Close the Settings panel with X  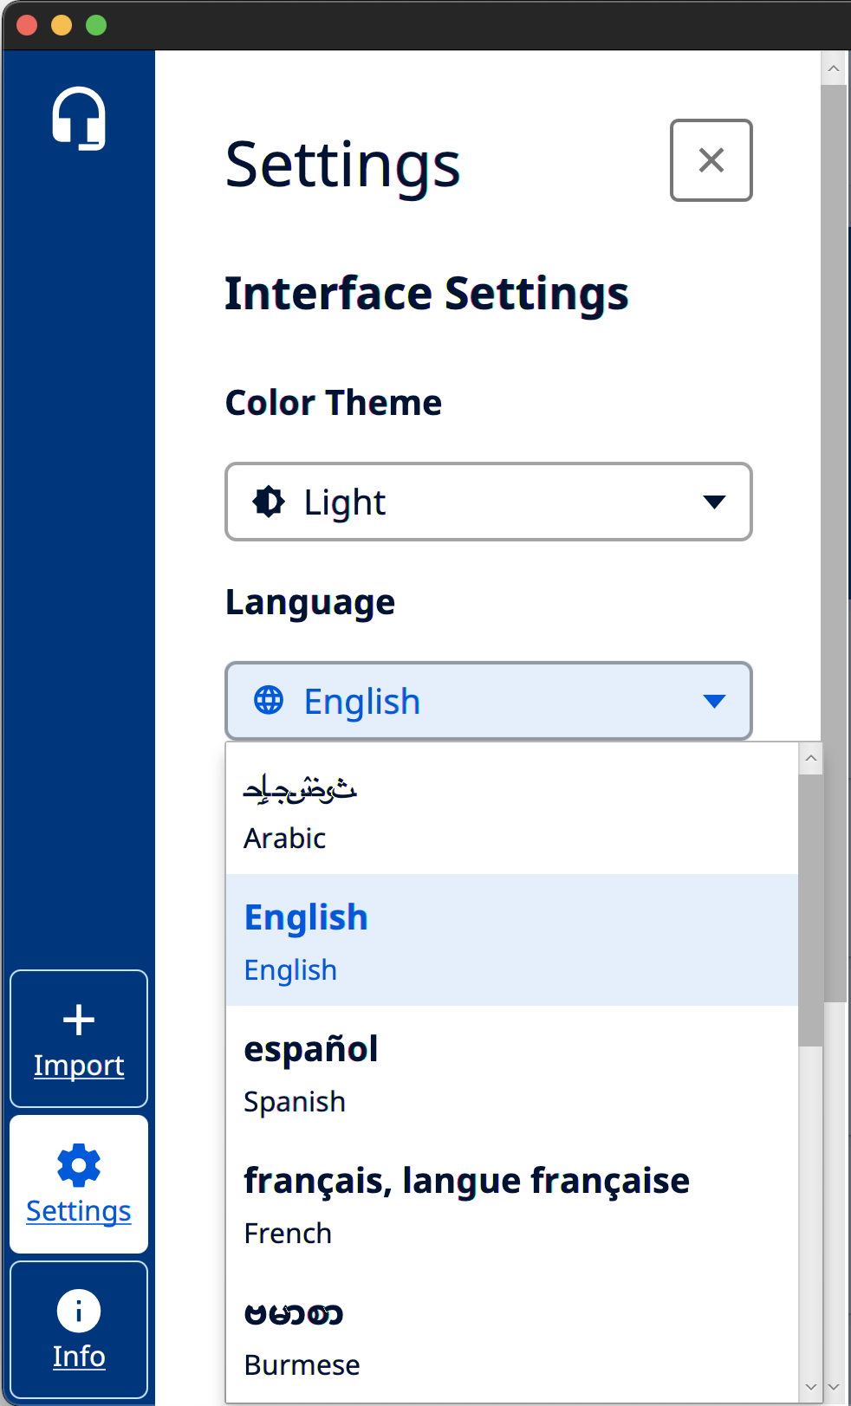point(711,160)
